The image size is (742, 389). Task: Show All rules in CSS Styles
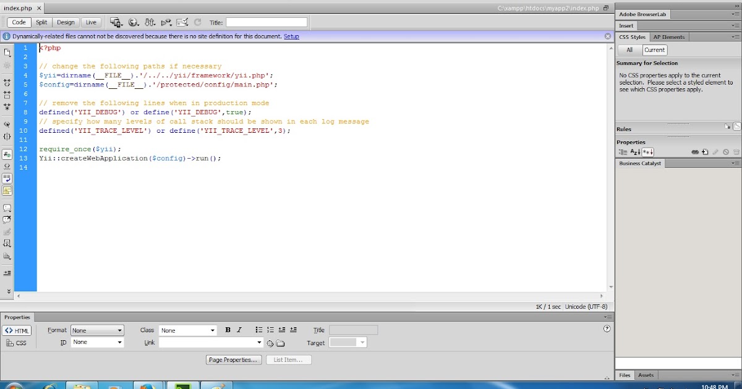[629, 50]
